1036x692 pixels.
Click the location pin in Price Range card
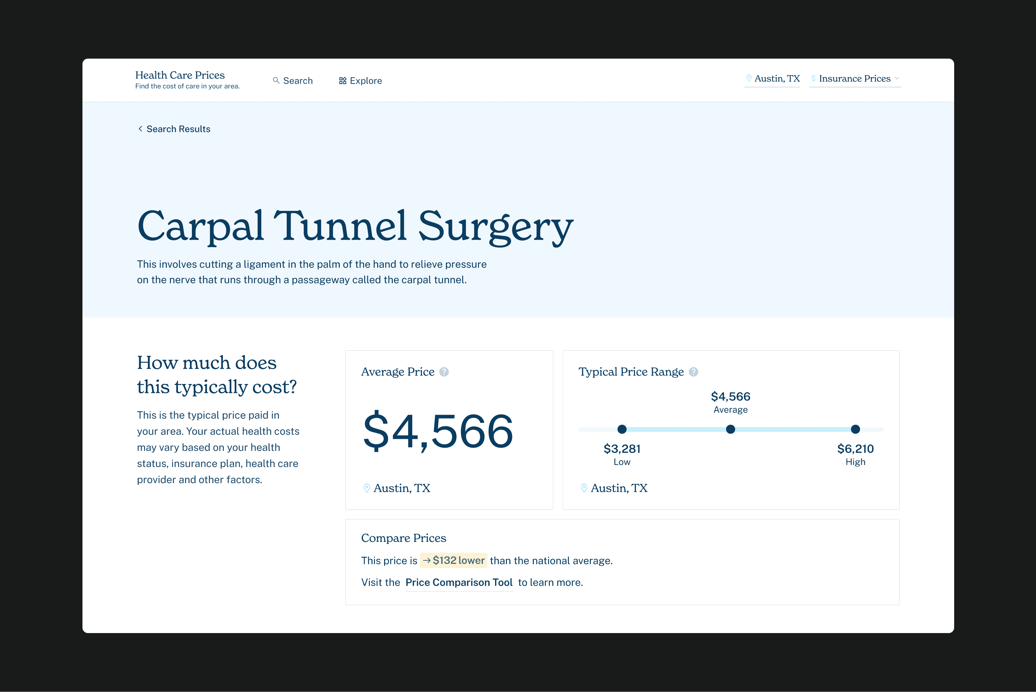coord(584,488)
